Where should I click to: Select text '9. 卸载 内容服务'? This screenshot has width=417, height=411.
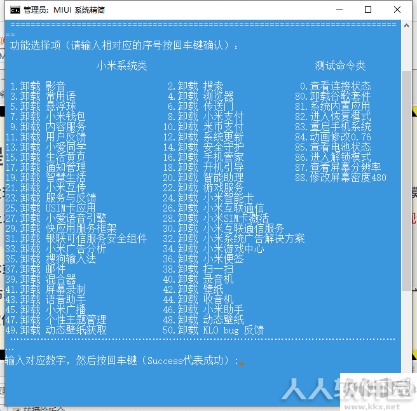[x=48, y=127]
